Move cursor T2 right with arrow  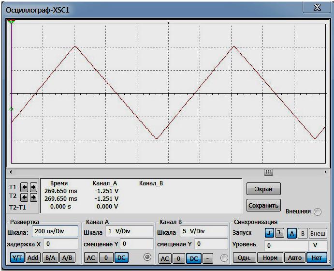coord(33,197)
